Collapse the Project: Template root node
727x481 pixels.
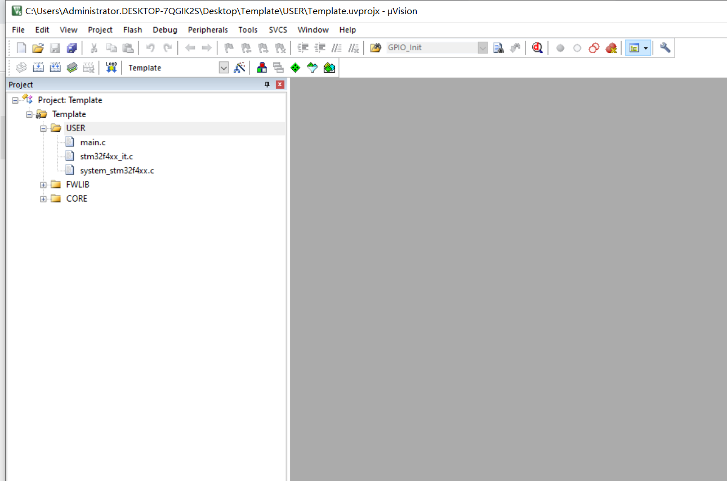coord(15,100)
